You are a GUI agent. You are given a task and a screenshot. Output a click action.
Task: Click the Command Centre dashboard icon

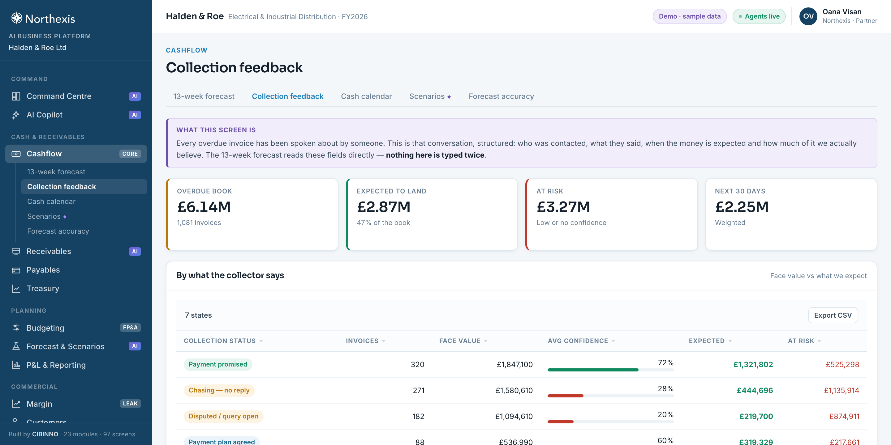click(x=16, y=96)
